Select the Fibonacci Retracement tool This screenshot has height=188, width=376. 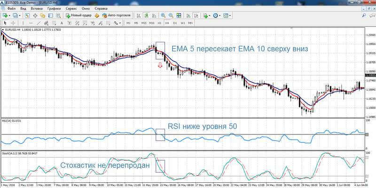54,23
